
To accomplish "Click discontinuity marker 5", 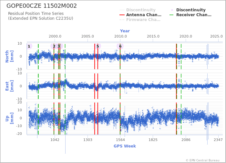I will (98, 46).
